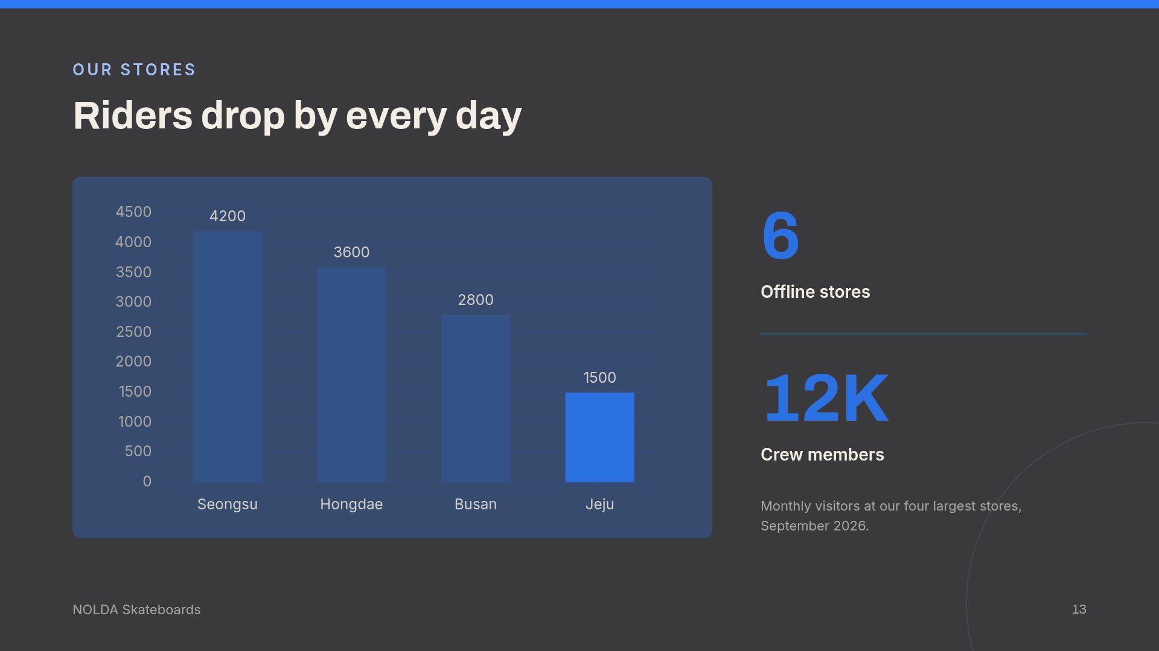1159x651 pixels.
Task: Click the 0 y-axis value
Action: click(x=147, y=482)
